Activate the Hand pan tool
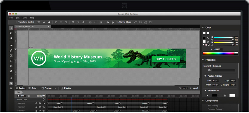The width and height of the screenshot is (249, 113). [x=11, y=83]
